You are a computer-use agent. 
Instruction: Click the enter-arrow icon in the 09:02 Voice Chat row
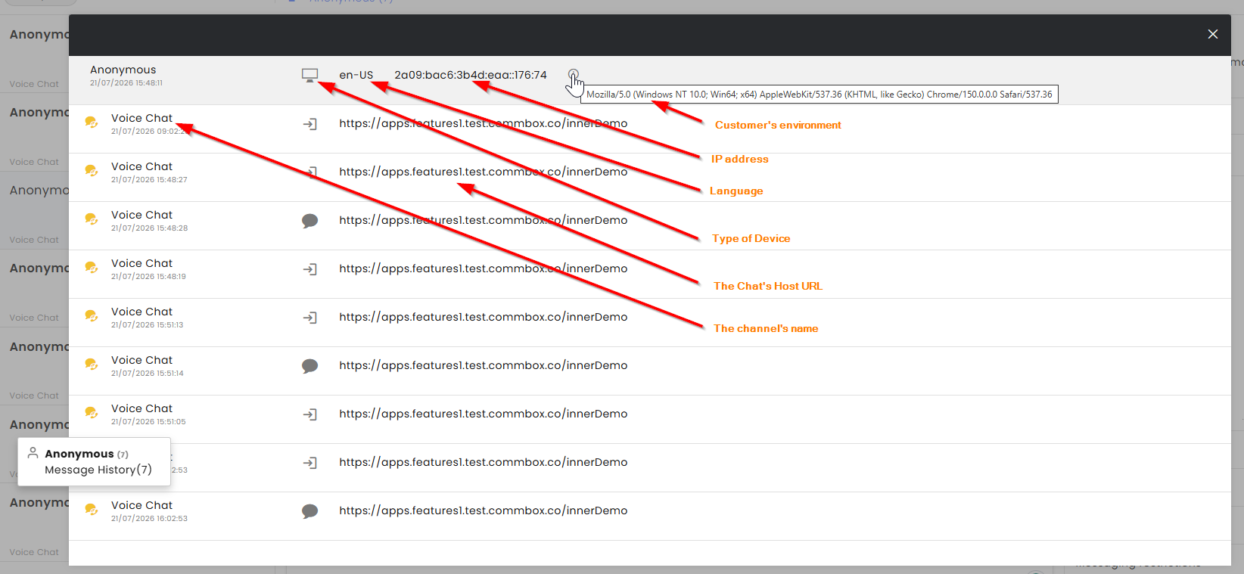point(310,124)
